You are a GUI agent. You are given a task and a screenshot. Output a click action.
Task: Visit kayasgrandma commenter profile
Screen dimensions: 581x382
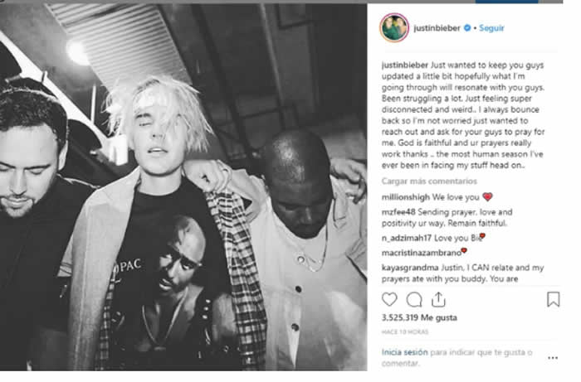pos(410,268)
